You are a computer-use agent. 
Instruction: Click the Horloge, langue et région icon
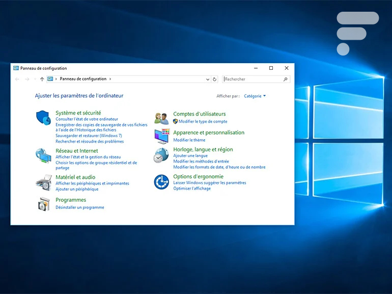[x=161, y=155]
